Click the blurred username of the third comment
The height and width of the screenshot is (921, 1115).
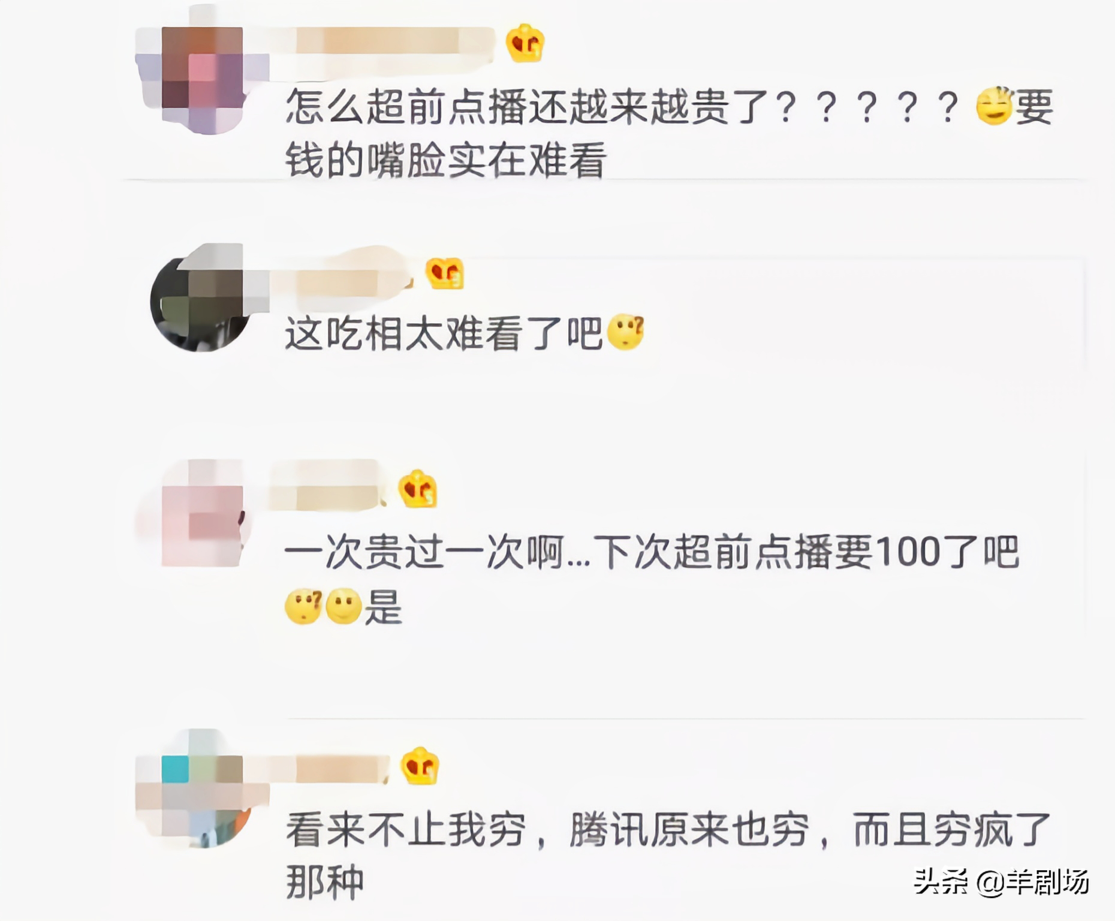pyautogui.click(x=329, y=487)
